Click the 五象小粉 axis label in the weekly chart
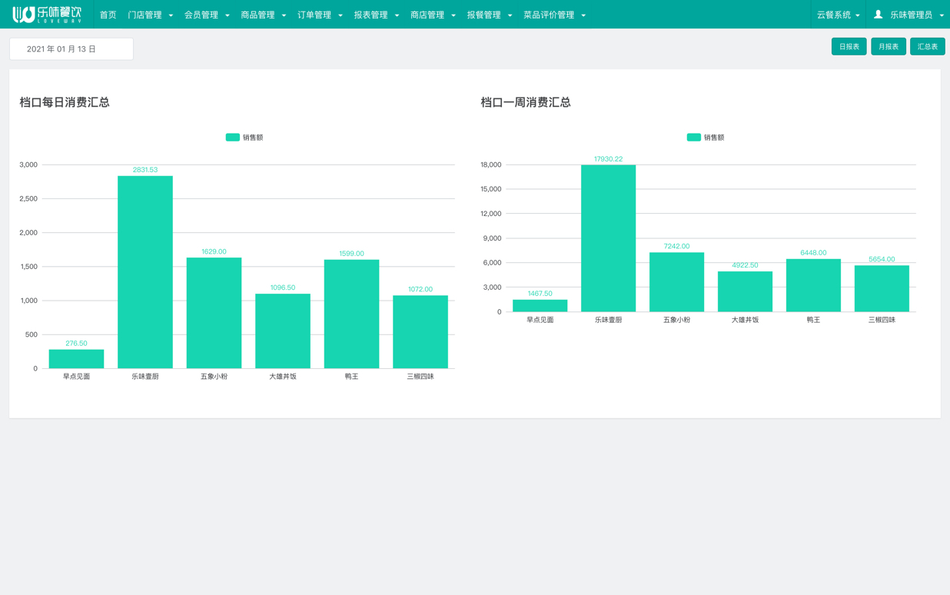The width and height of the screenshot is (950, 595). coord(676,320)
